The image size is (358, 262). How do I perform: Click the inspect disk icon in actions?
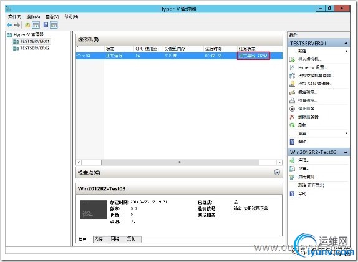[292, 100]
